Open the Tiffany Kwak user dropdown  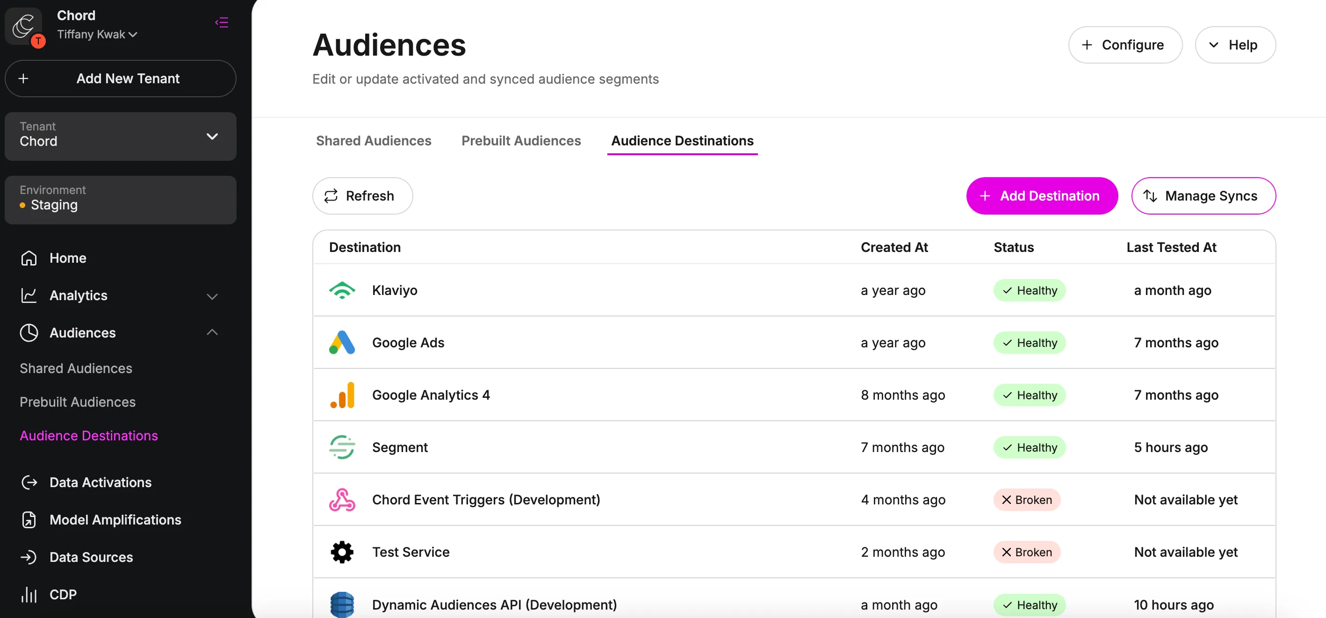(x=97, y=34)
